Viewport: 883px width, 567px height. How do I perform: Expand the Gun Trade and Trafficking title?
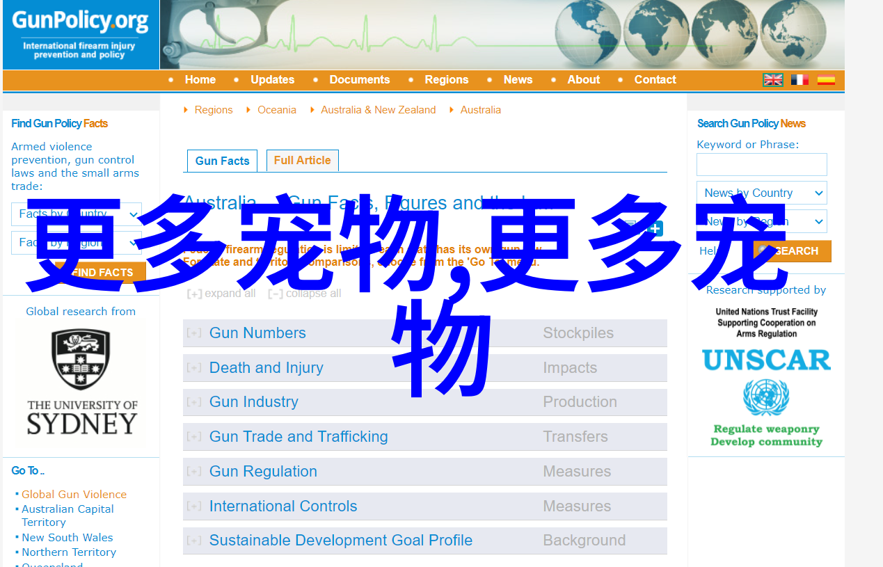point(299,437)
